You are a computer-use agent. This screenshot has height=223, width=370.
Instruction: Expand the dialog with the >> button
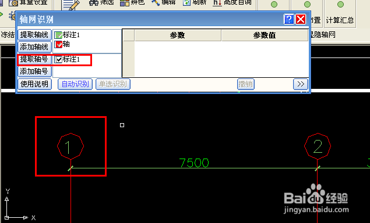tap(301, 84)
